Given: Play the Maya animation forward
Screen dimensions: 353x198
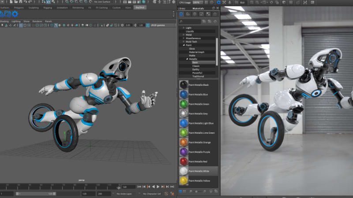Looking at the screenshot, I should coord(158,187).
